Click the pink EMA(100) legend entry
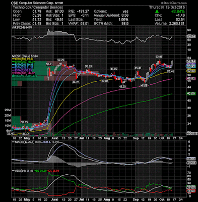This screenshot has width=198, height=202. [x=24, y=73]
